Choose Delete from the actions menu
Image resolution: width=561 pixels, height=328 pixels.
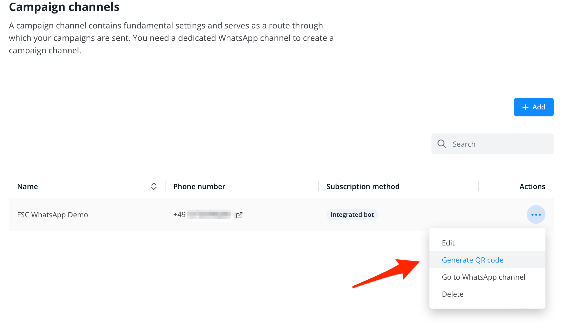452,294
